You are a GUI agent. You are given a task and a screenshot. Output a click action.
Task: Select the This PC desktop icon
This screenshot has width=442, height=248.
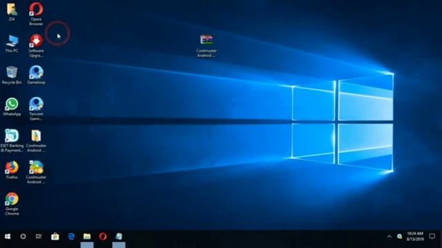pyautogui.click(x=12, y=43)
